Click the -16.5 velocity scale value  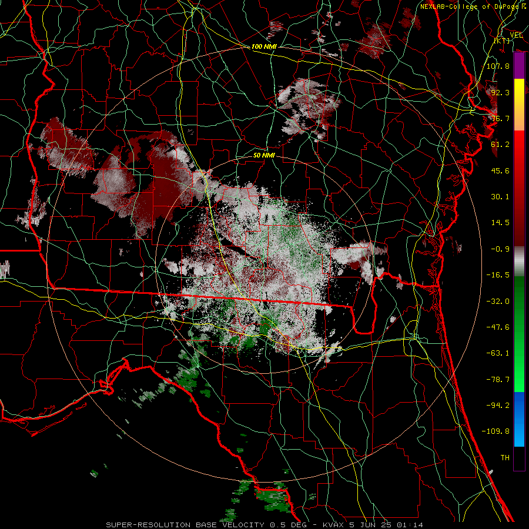498,275
